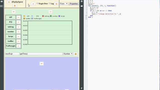The image size is (160, 90).
Task: Click 'change direction to' string in code
Action: 107,14
